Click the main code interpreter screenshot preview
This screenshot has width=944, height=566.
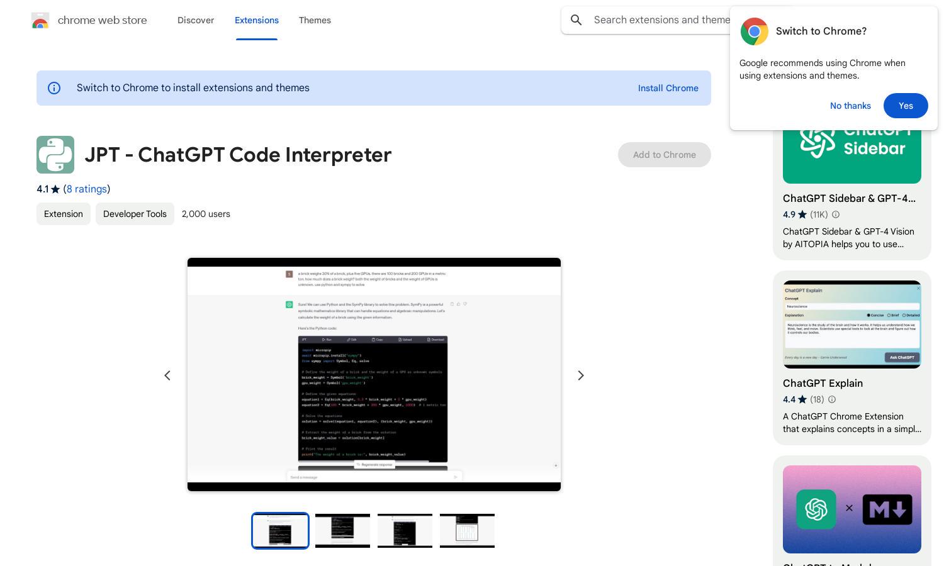click(374, 375)
